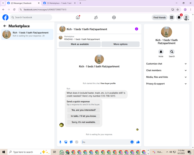This screenshot has height=155, width=194.
Task: Search in conversation magnifier icon
Action: pyautogui.click(x=172, y=52)
